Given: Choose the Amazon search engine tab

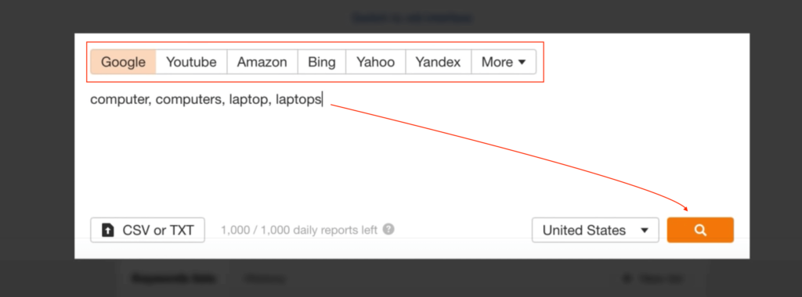Looking at the screenshot, I should pyautogui.click(x=262, y=63).
